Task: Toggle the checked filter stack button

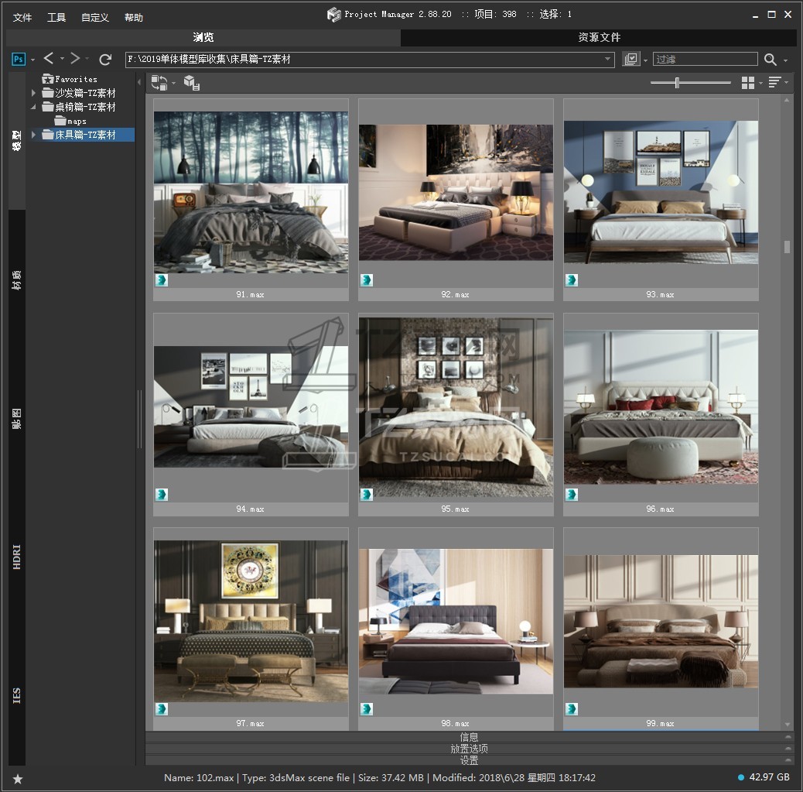Action: 631,59
